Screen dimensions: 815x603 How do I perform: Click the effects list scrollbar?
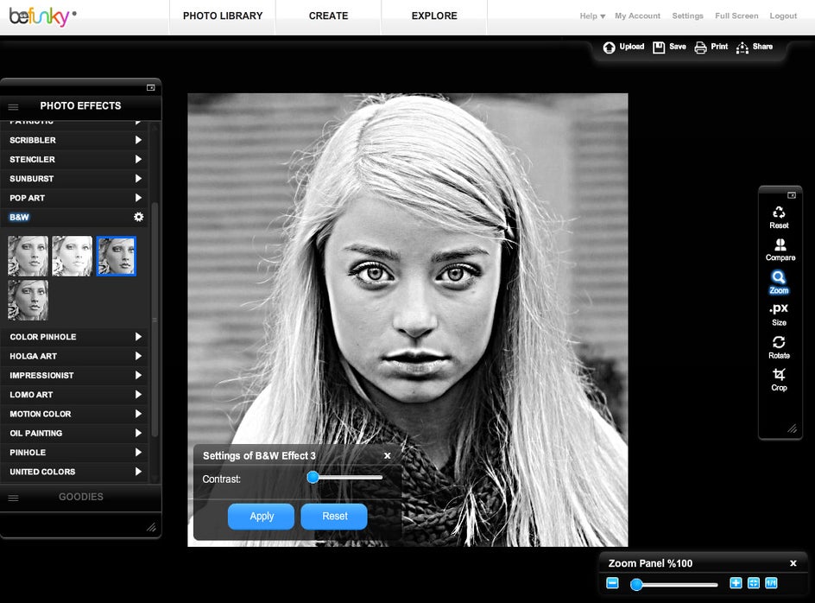click(155, 320)
